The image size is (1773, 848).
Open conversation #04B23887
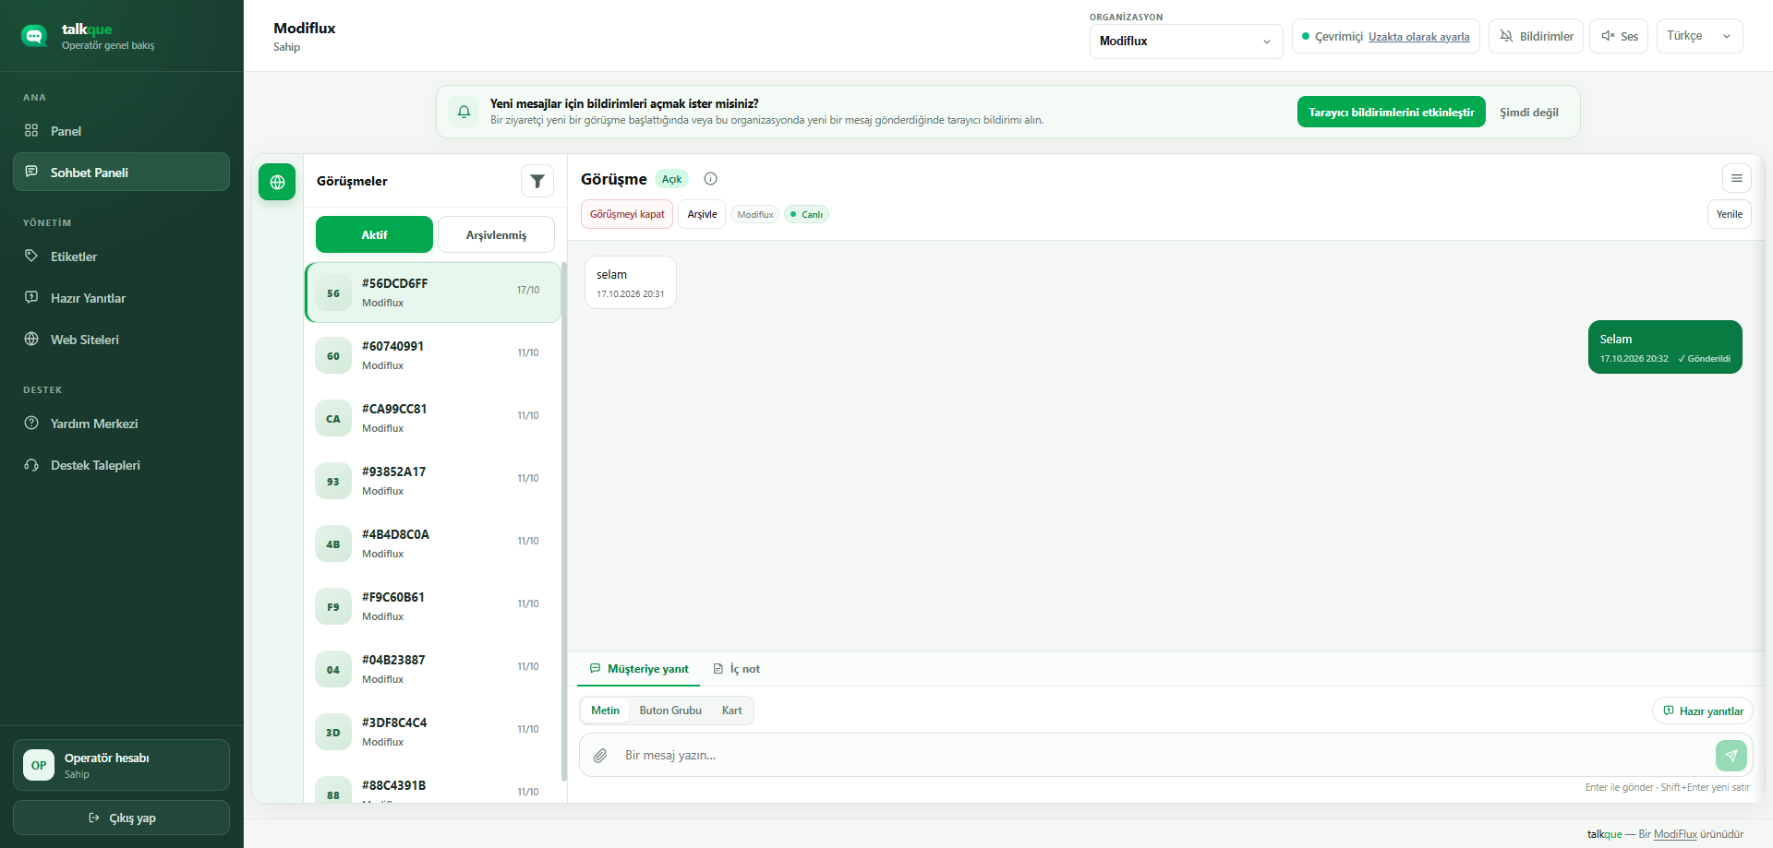tap(432, 669)
